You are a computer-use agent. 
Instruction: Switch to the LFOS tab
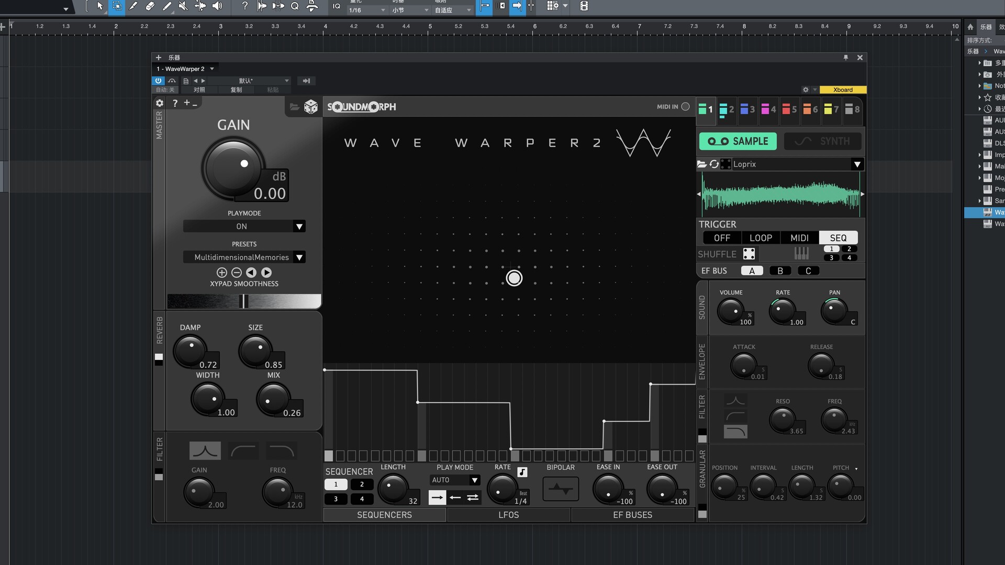(x=508, y=515)
